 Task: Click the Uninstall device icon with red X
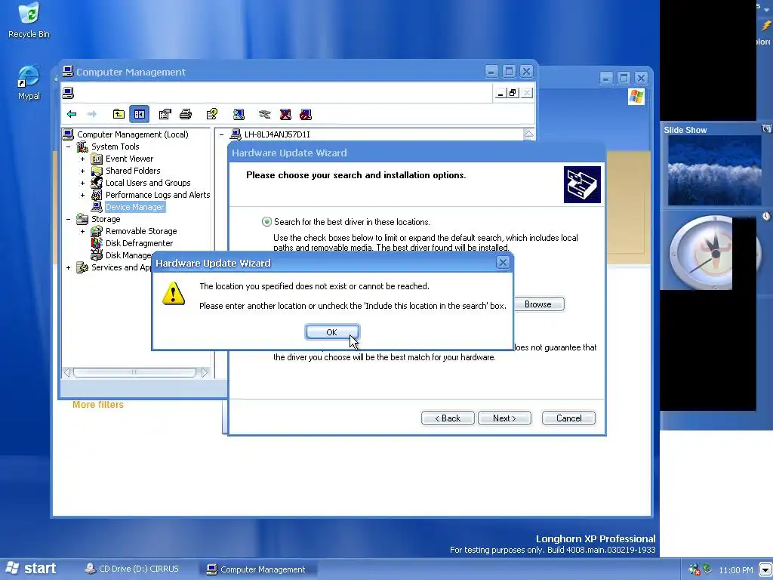pyautogui.click(x=285, y=115)
